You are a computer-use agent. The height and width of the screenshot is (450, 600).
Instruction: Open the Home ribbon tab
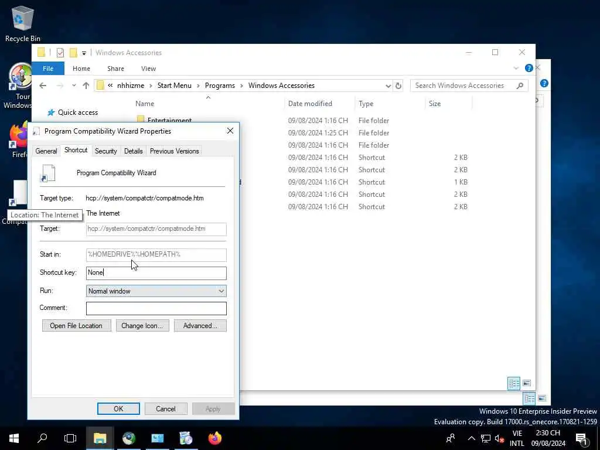[81, 69]
